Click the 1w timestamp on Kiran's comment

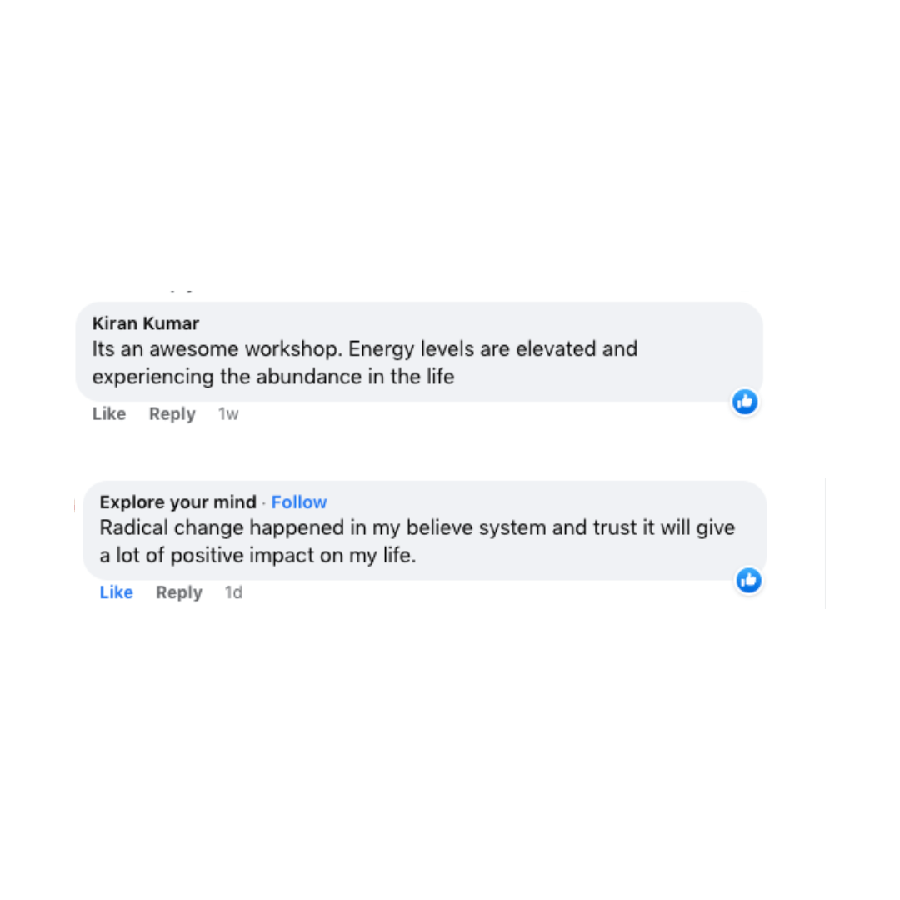click(228, 414)
